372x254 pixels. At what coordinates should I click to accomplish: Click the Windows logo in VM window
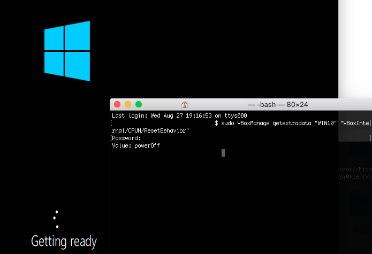click(67, 51)
